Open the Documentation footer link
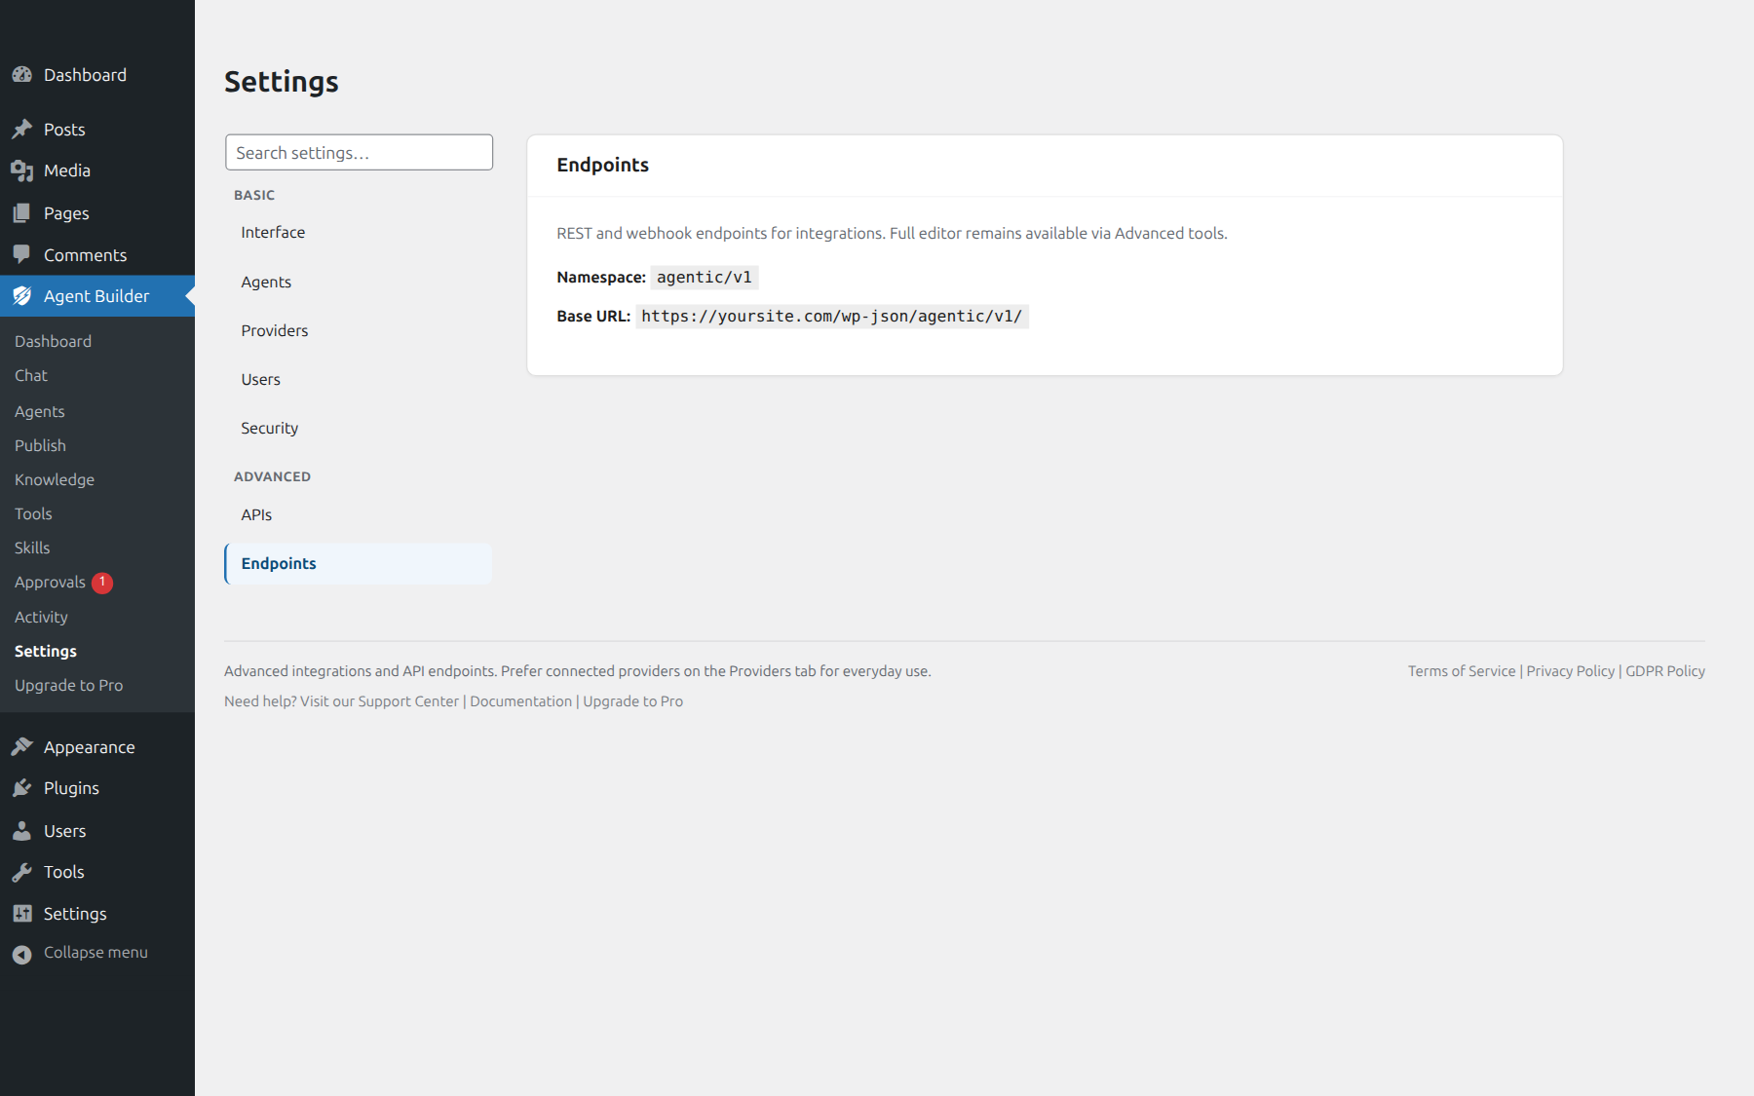1754x1096 pixels. [520, 701]
